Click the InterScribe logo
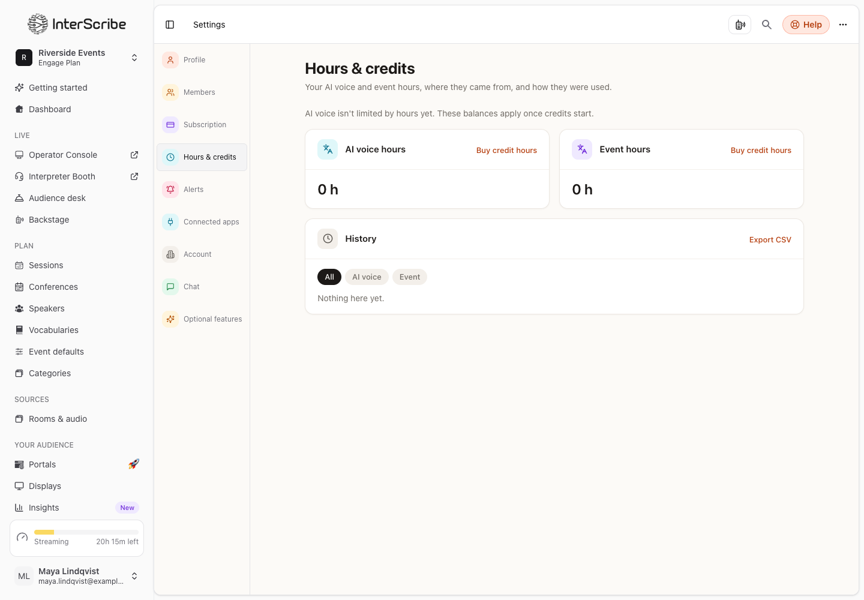 pos(77,24)
